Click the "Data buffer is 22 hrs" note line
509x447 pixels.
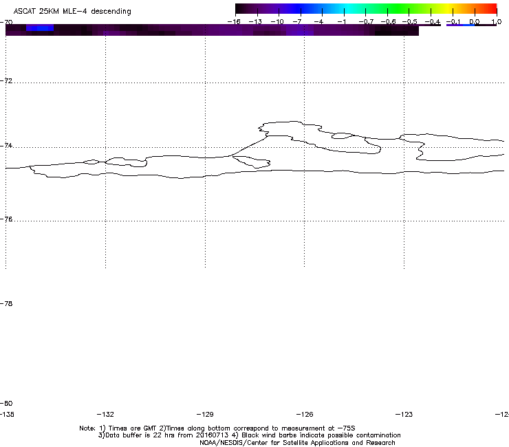click(249, 435)
